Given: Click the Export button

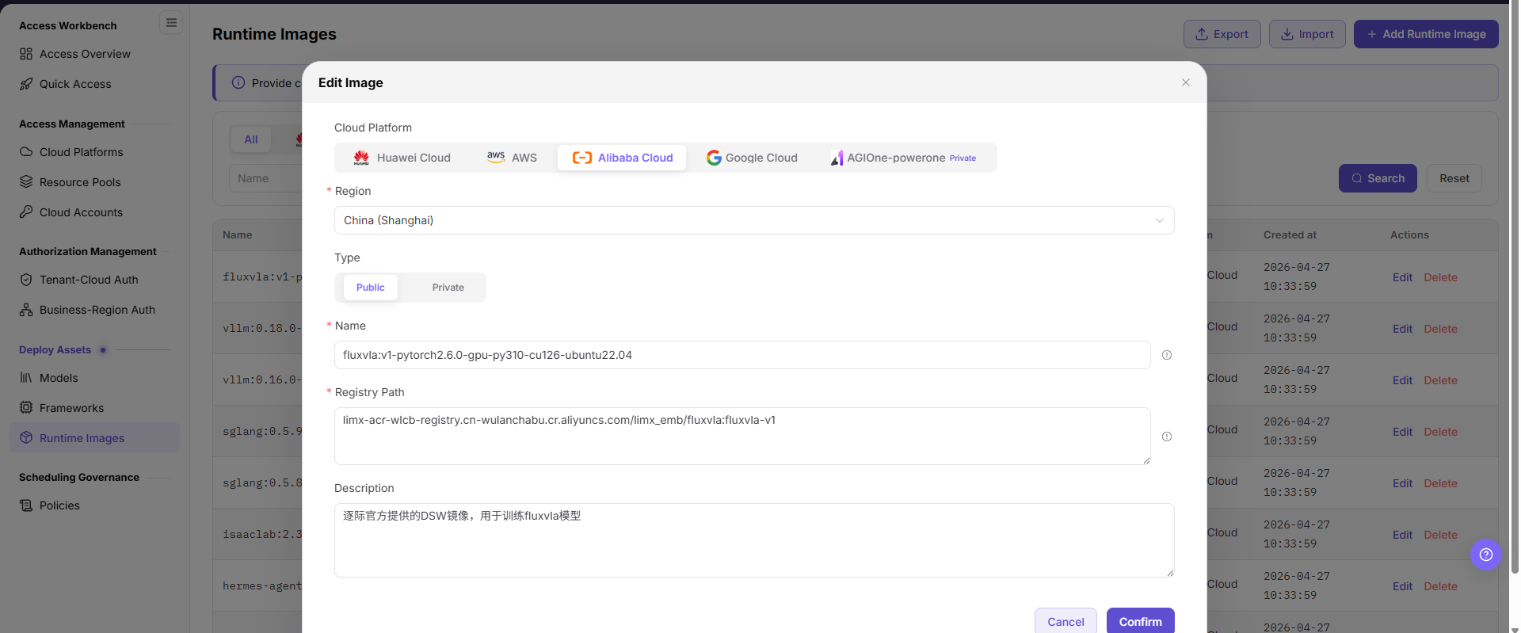Looking at the screenshot, I should [x=1222, y=34].
